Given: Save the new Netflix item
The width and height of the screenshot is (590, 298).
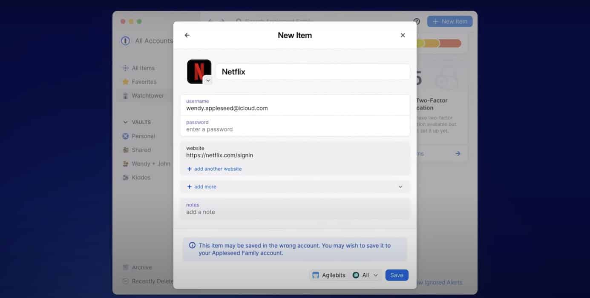Looking at the screenshot, I should click(x=397, y=275).
